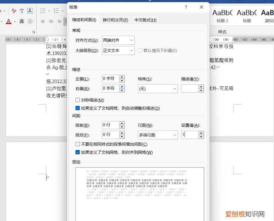Image resolution: width=274 pixels, height=221 pixels.
Task: Click the 段前 spacing field
Action: tap(111, 125)
